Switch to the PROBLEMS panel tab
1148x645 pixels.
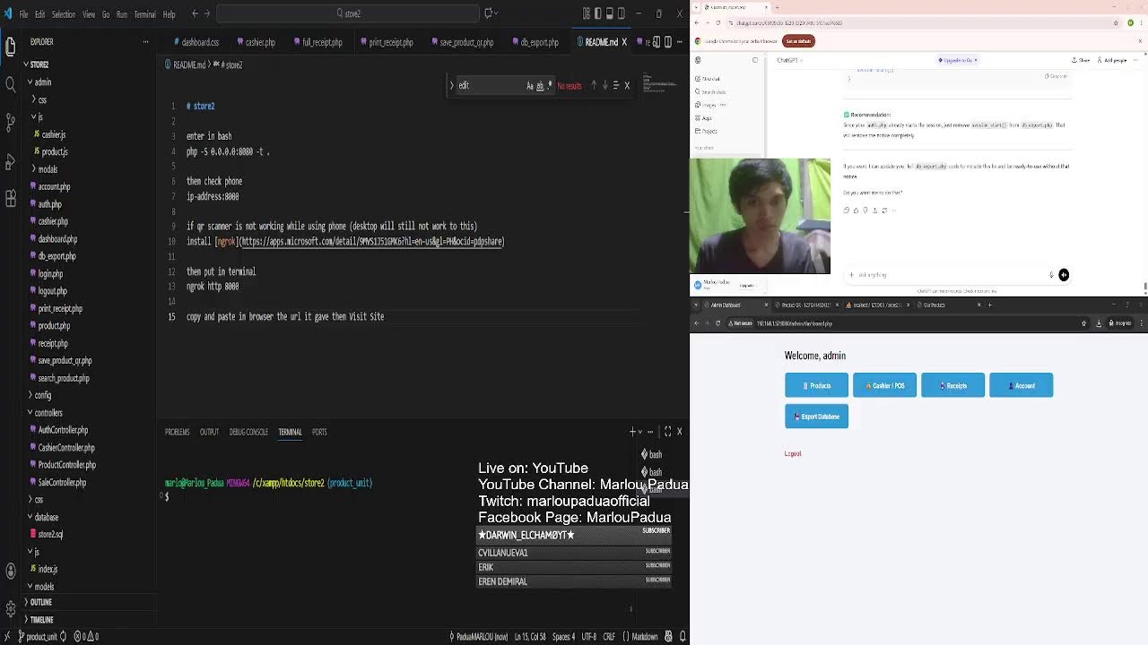tap(178, 432)
